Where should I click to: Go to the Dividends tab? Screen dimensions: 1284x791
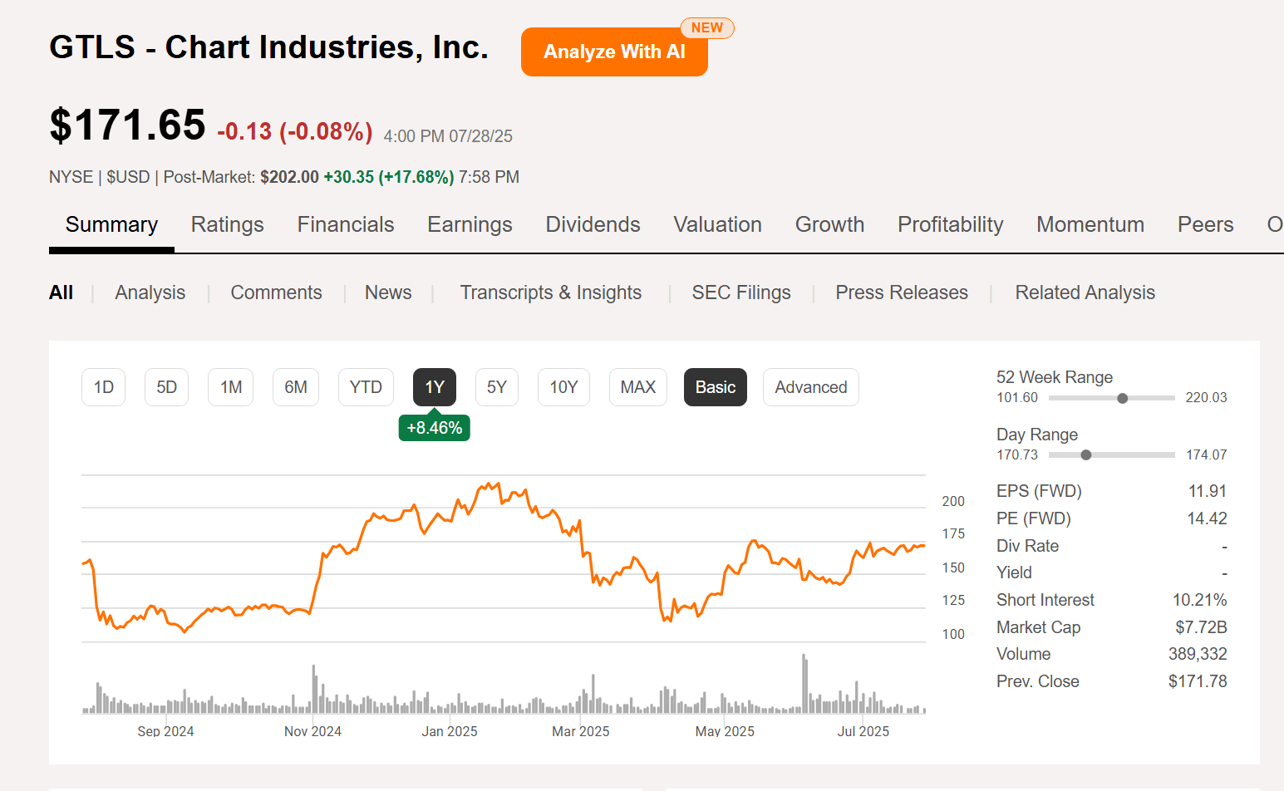pos(593,224)
